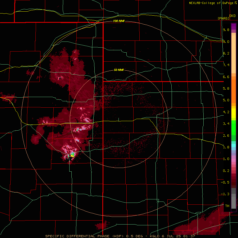Click the 8.2 scale value
This screenshot has width=238, height=238.
(226, 53)
